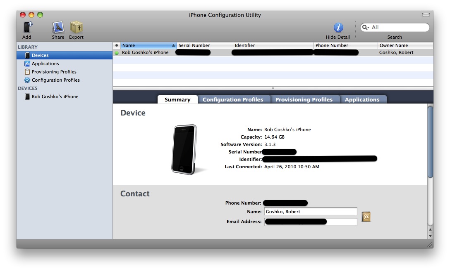Sort by the Phone Number column header
Screen dimensions: 450x271
click(x=346, y=45)
